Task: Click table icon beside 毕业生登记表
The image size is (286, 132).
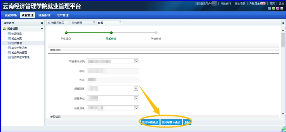Action: tap(9, 48)
